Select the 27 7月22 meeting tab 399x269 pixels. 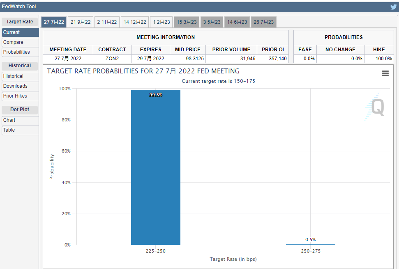tap(54, 22)
